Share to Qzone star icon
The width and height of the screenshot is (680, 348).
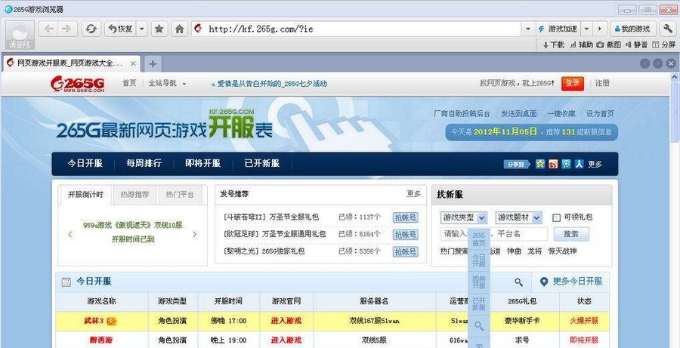[540, 164]
